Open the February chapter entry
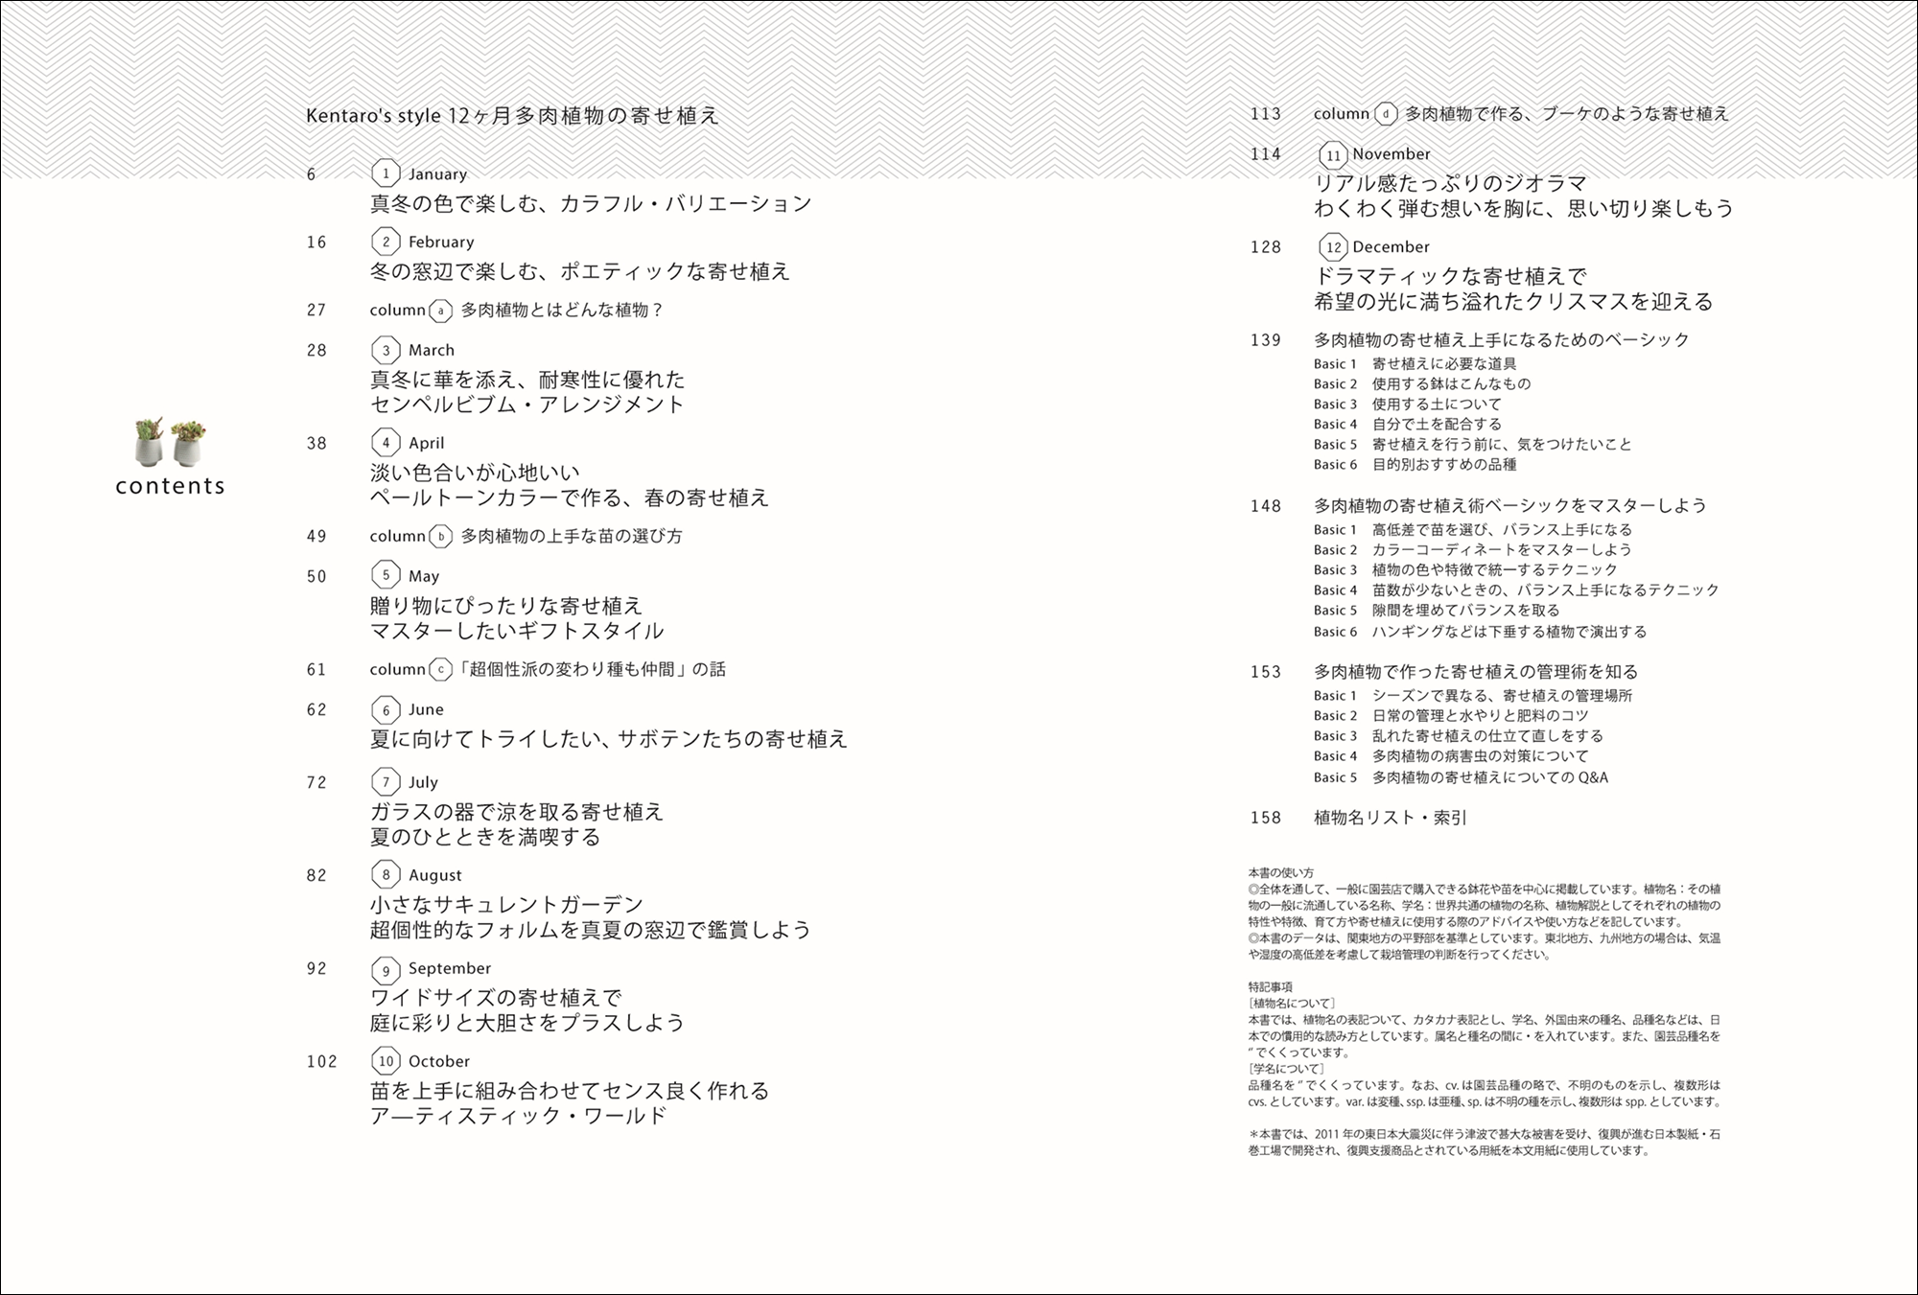The image size is (1918, 1295). 440,243
